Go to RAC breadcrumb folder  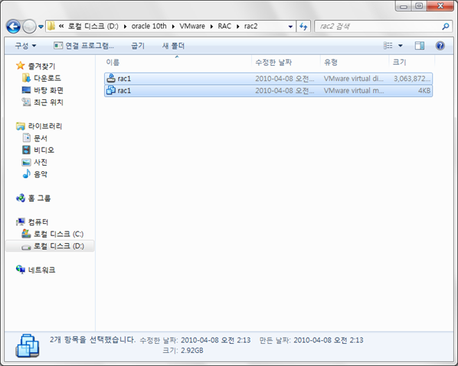[224, 26]
